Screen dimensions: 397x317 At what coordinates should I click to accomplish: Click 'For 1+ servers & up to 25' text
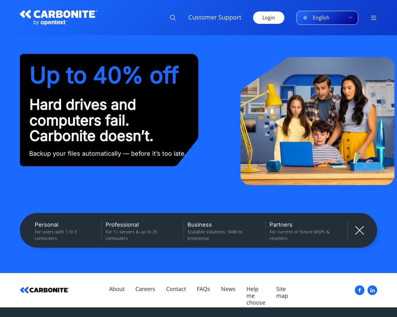pos(131,235)
